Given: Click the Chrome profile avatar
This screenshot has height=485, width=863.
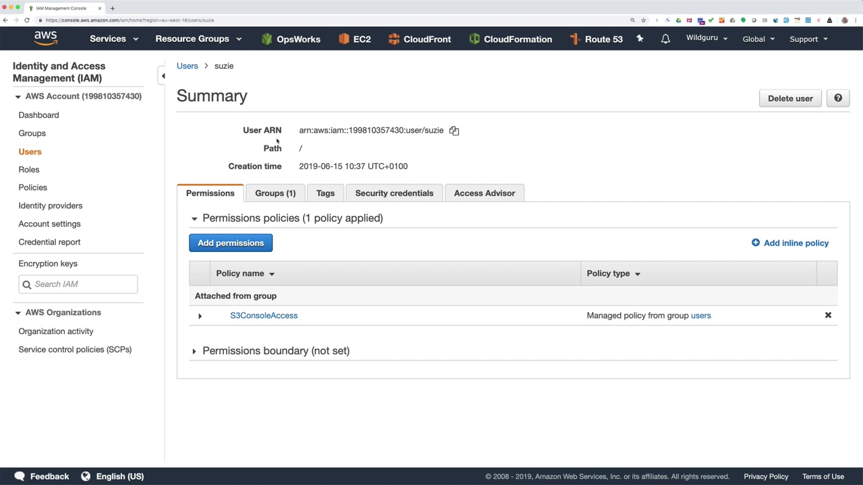Looking at the screenshot, I should click(x=844, y=20).
